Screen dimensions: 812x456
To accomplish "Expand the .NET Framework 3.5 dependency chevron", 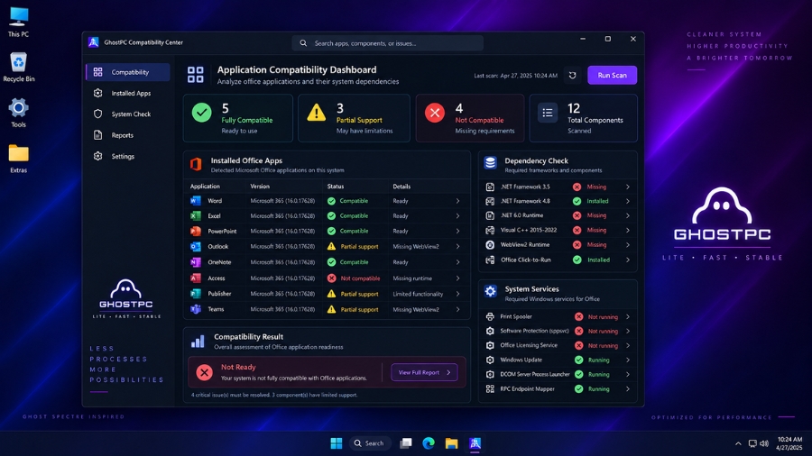I will pos(628,187).
